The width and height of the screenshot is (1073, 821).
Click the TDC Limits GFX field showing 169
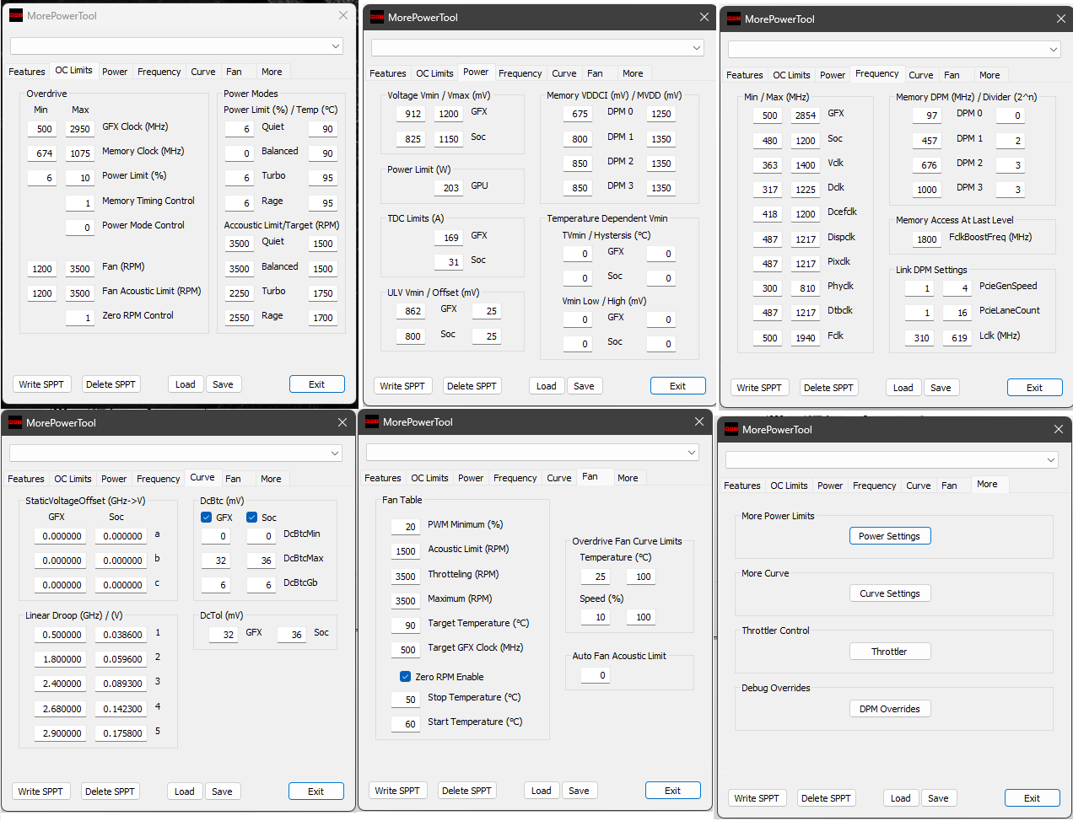448,238
